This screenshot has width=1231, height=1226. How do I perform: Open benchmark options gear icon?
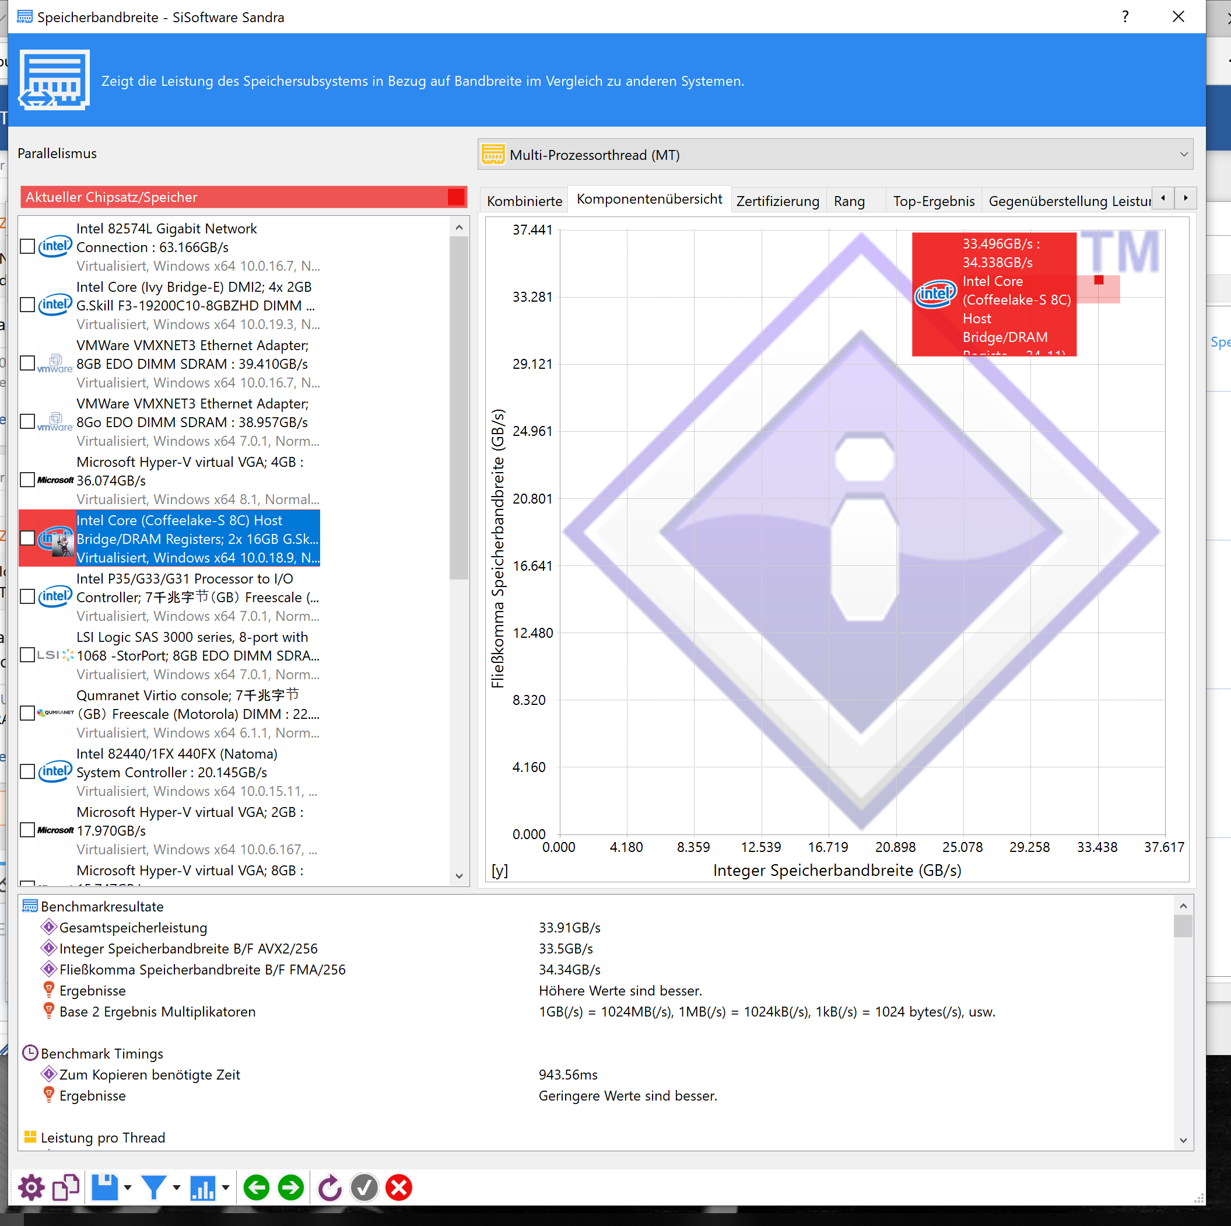31,1187
